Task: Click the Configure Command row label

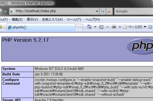Action: pos(11,81)
